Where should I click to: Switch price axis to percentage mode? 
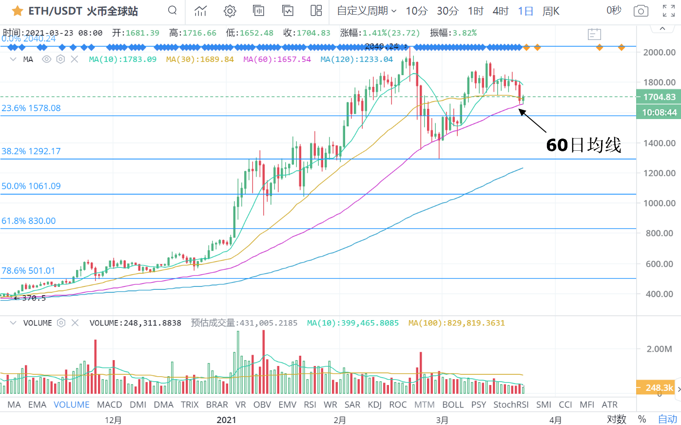(642, 419)
